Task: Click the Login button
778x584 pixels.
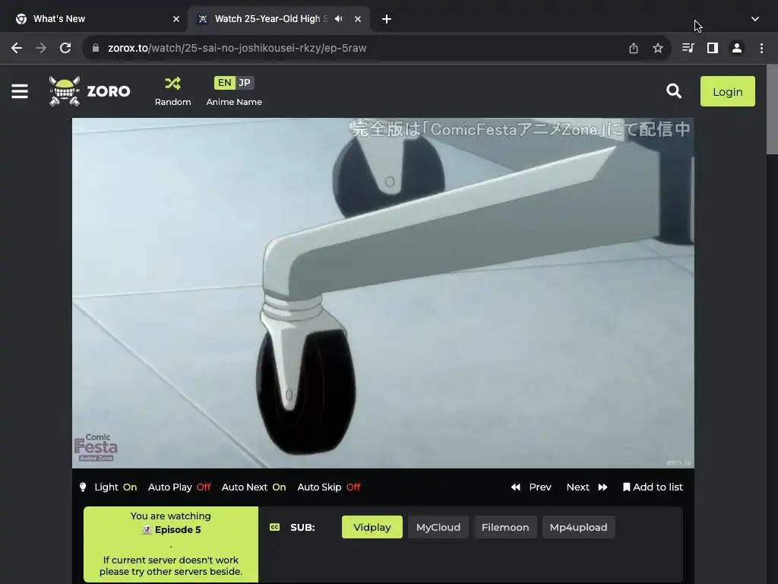Action: (727, 91)
